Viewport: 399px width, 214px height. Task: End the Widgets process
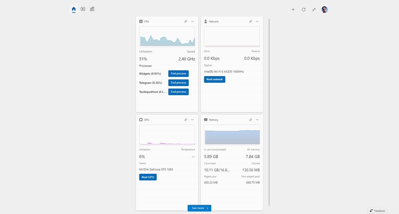179,74
